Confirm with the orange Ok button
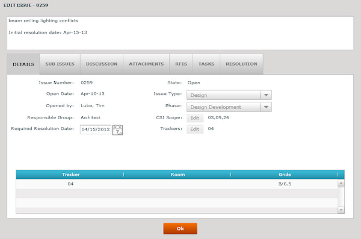Screen dimensions: 361x239 [x=180, y=228]
